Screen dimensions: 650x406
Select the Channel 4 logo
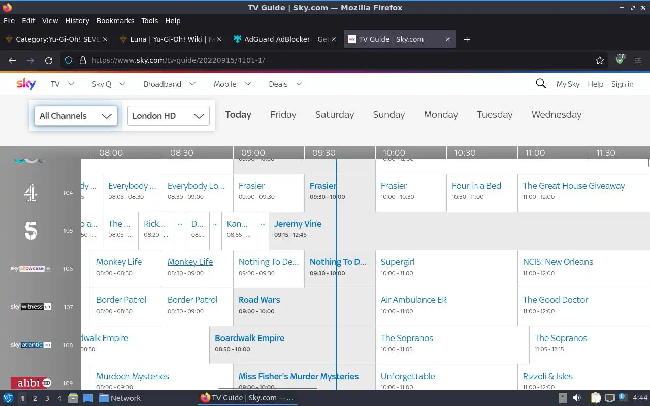point(30,193)
